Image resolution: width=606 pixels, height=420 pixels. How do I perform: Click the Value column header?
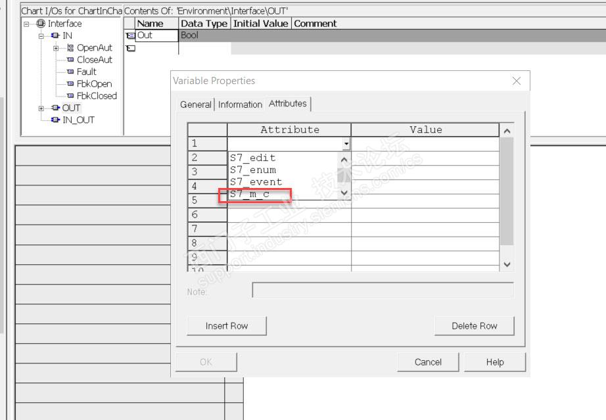425,130
